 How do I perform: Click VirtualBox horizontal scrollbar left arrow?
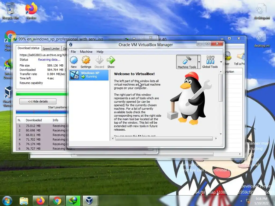(x=113, y=139)
